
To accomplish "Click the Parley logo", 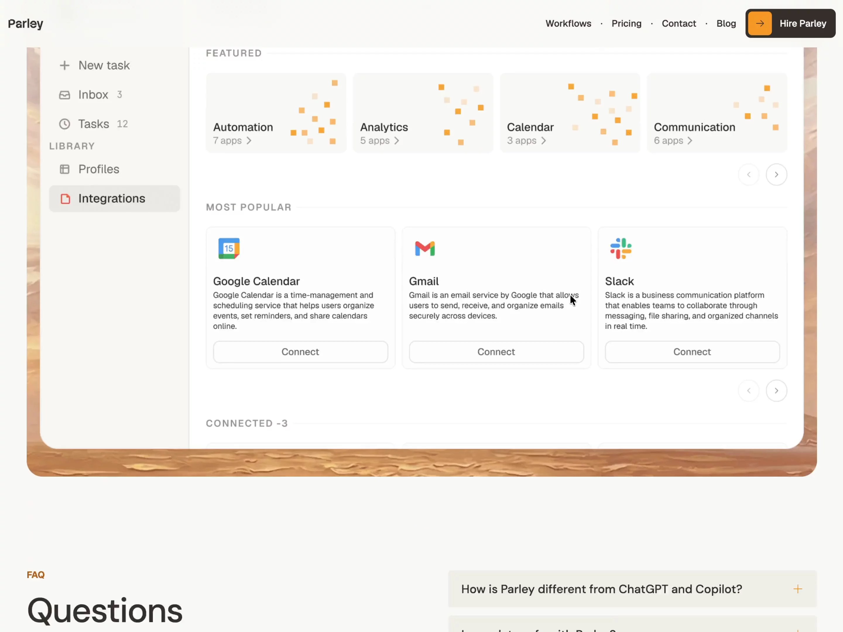I will (x=25, y=24).
